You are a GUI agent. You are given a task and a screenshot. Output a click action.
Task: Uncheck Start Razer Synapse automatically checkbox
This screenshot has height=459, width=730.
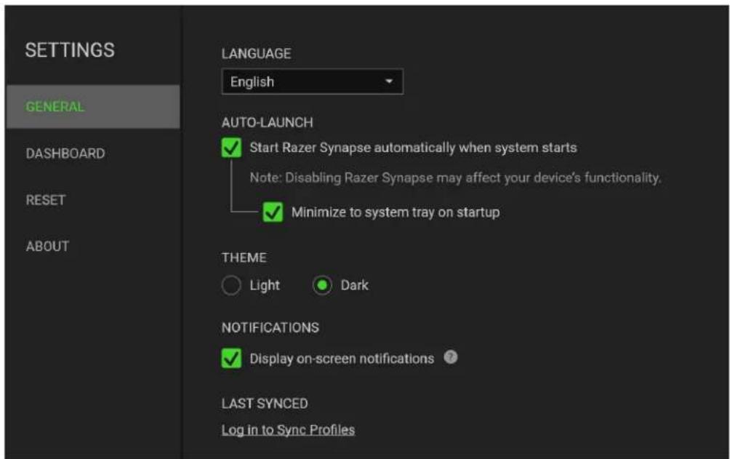point(231,148)
